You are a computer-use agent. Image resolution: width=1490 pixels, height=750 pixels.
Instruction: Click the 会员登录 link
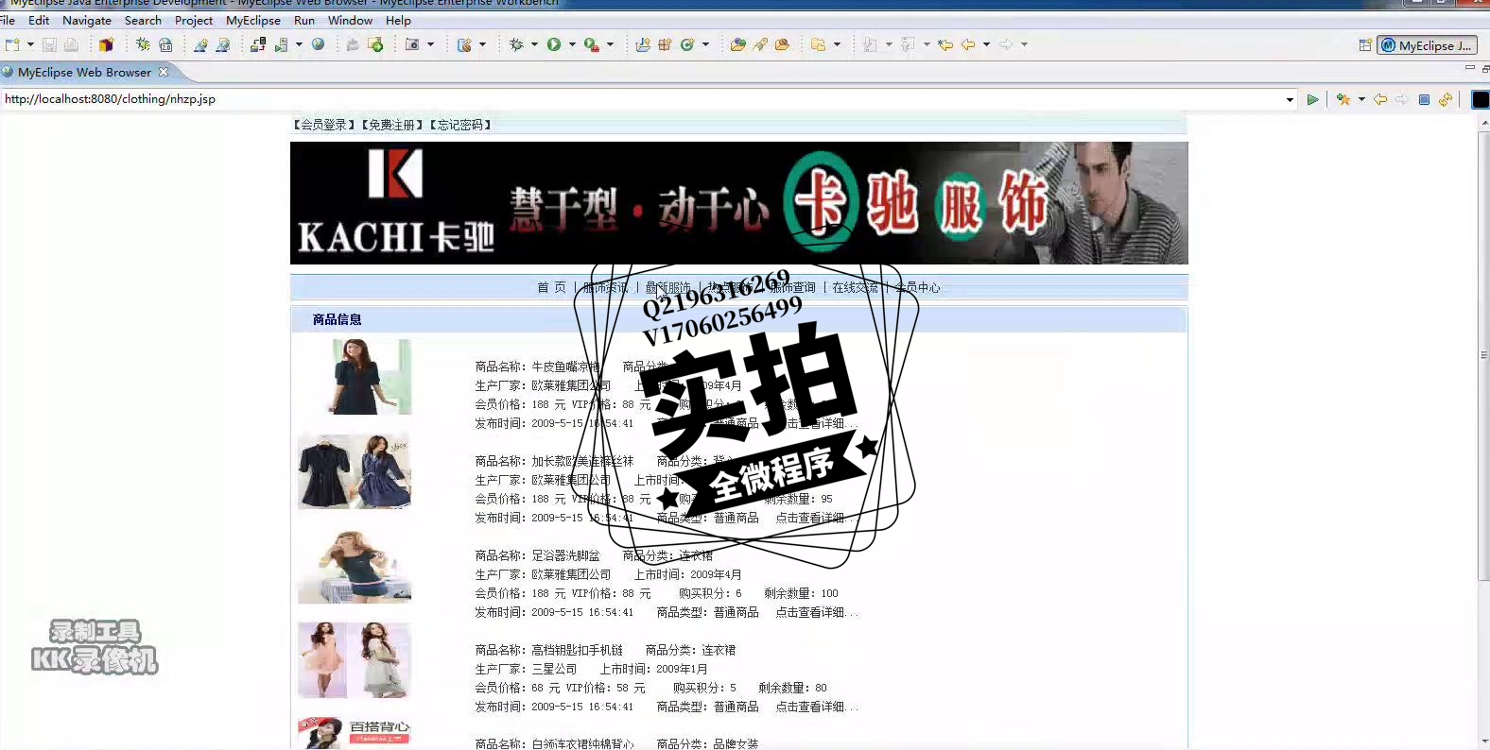(324, 125)
